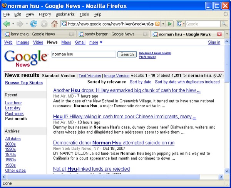Open 1970s archive link
Screen dimensions: 231x188
click(10, 155)
